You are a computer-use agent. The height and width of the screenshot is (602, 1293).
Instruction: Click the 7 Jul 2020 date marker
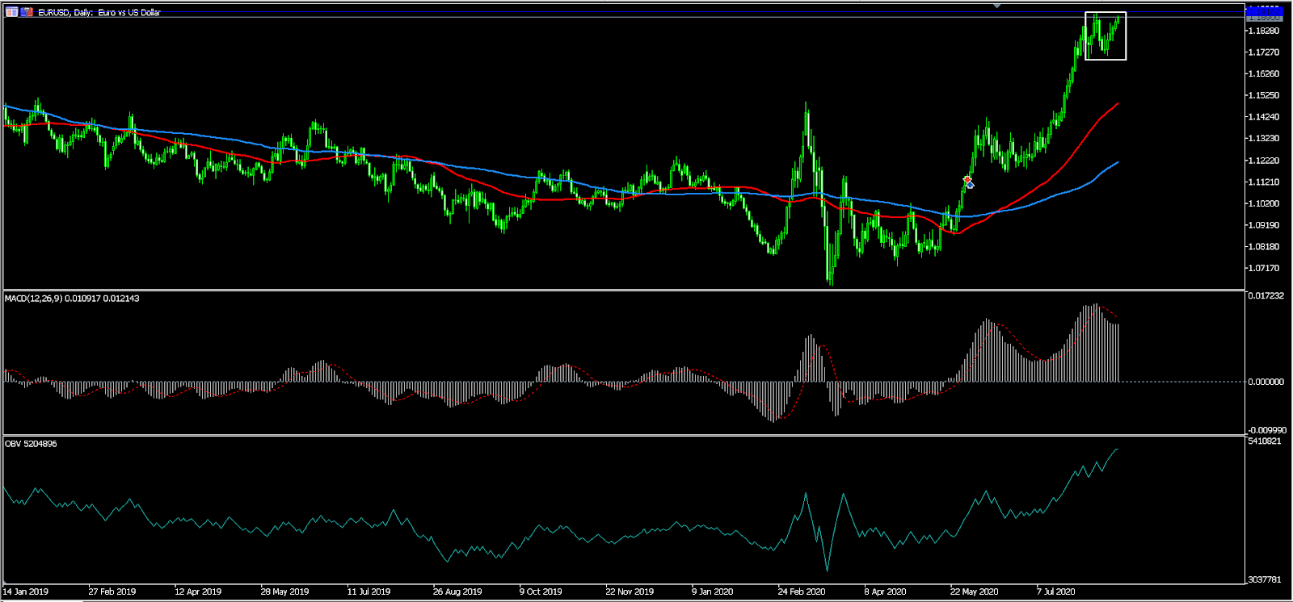pos(1056,592)
